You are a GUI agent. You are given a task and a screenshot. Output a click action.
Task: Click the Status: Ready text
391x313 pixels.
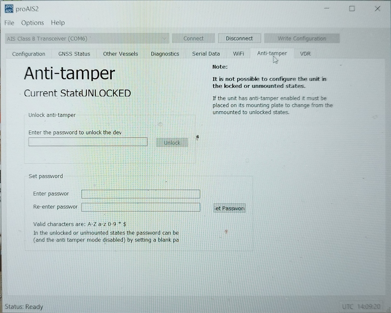pos(24,307)
